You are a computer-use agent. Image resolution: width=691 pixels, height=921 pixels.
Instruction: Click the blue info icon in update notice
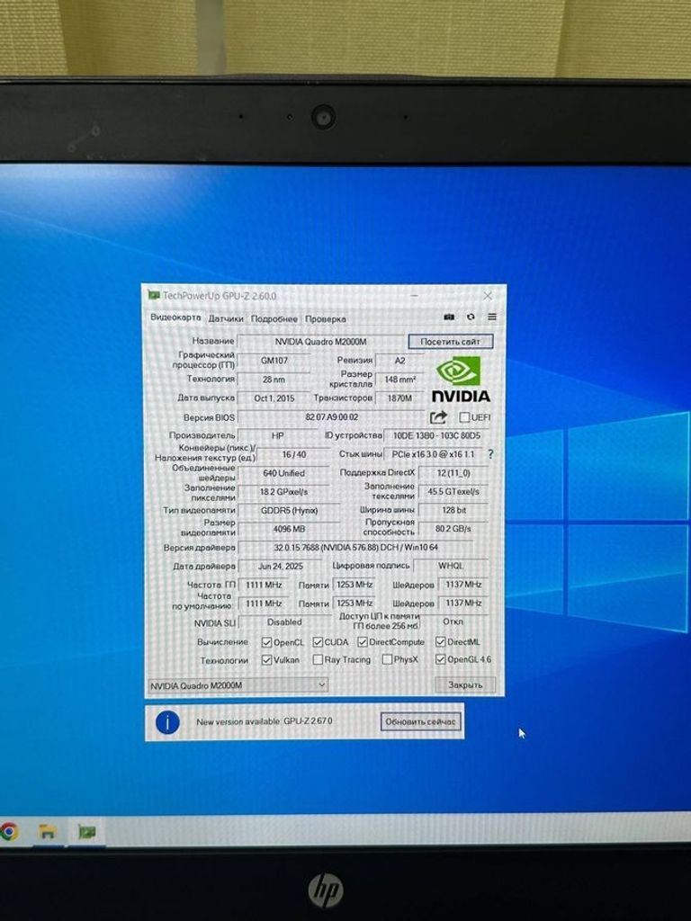pyautogui.click(x=167, y=722)
